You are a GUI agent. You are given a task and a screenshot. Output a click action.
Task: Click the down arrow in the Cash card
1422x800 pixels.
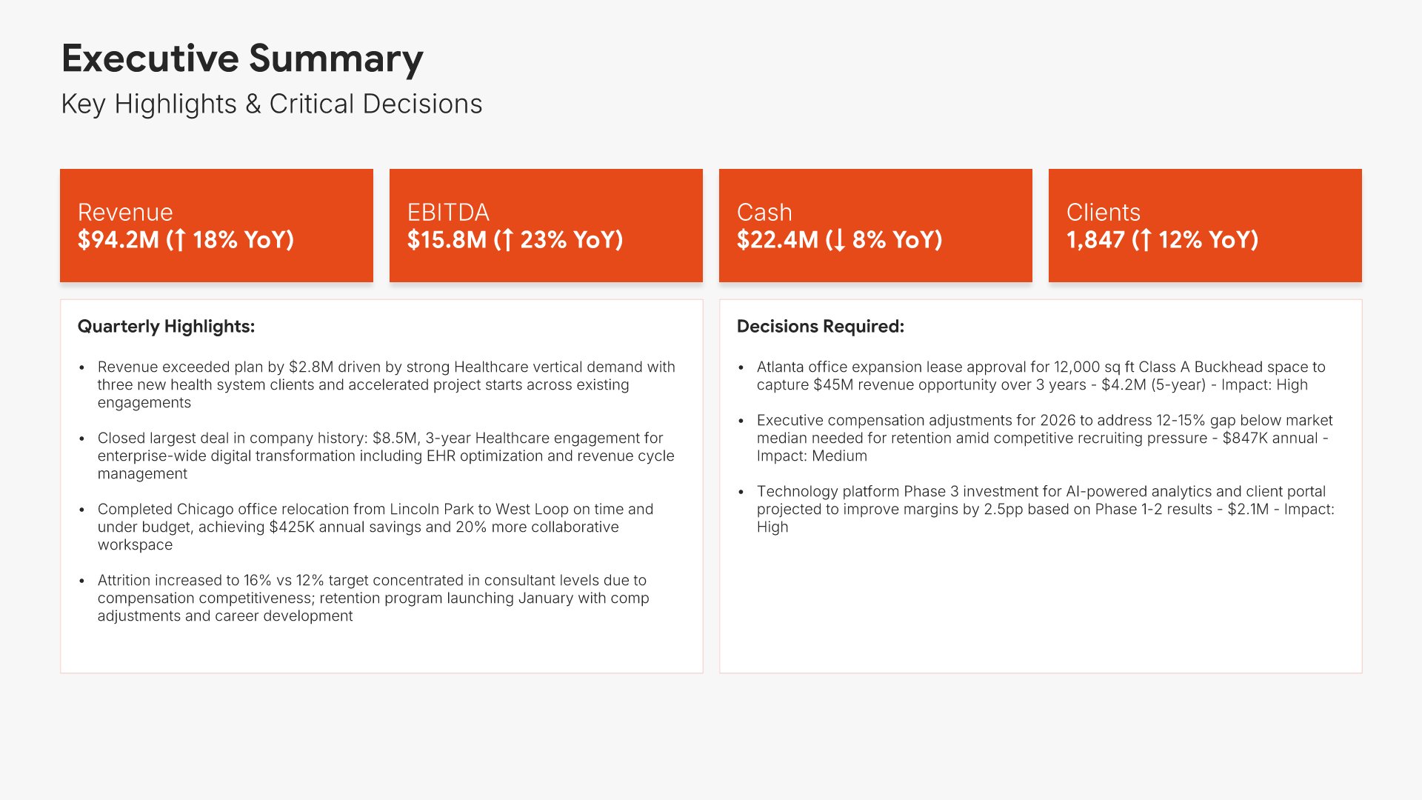[x=838, y=240]
